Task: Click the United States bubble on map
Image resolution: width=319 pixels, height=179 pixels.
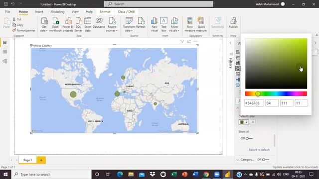Action: pos(73,94)
